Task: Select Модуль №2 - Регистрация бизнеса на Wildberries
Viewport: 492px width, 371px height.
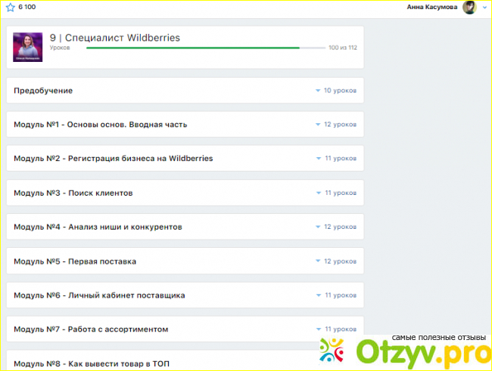Action: pos(113,159)
